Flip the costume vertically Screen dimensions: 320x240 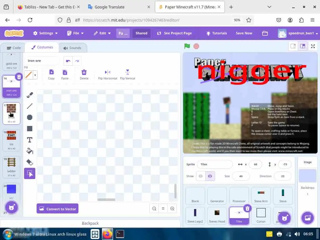127,74
